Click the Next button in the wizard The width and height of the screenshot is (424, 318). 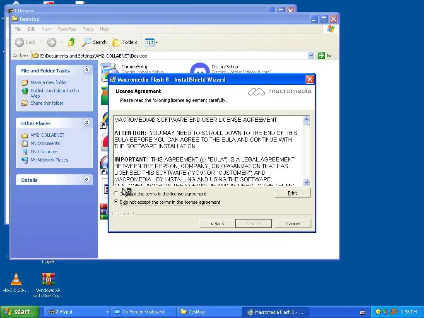(253, 224)
